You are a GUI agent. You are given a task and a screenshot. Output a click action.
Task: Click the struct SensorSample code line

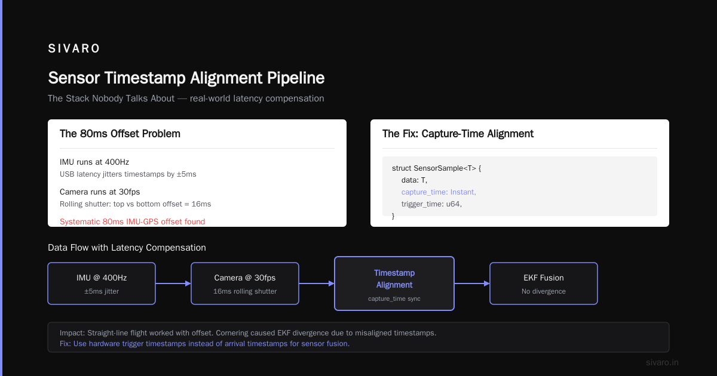coord(437,168)
